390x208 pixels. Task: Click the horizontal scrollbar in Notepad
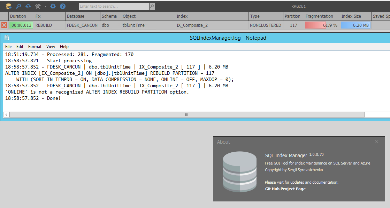coord(186,114)
